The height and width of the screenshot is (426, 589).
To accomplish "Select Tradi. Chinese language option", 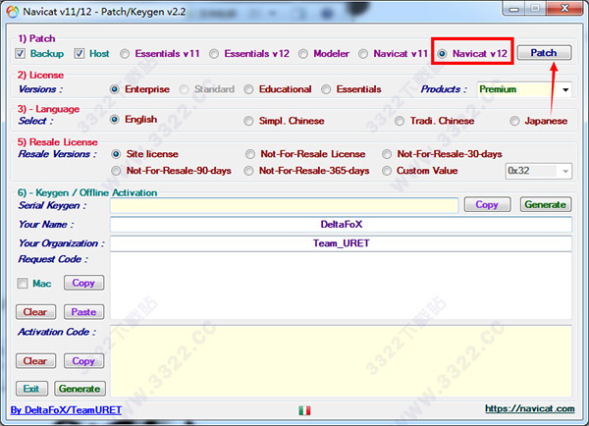I will tap(400, 121).
